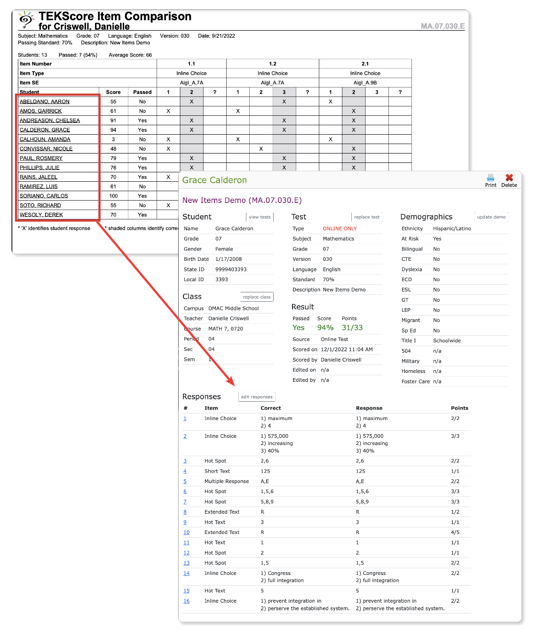This screenshot has height=630, width=537.
Task: Open student PAUL, ROSMERY link
Action: coord(41,158)
